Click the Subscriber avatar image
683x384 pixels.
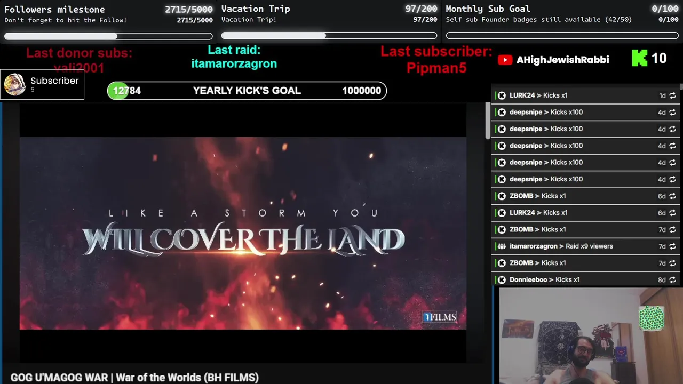tap(14, 84)
